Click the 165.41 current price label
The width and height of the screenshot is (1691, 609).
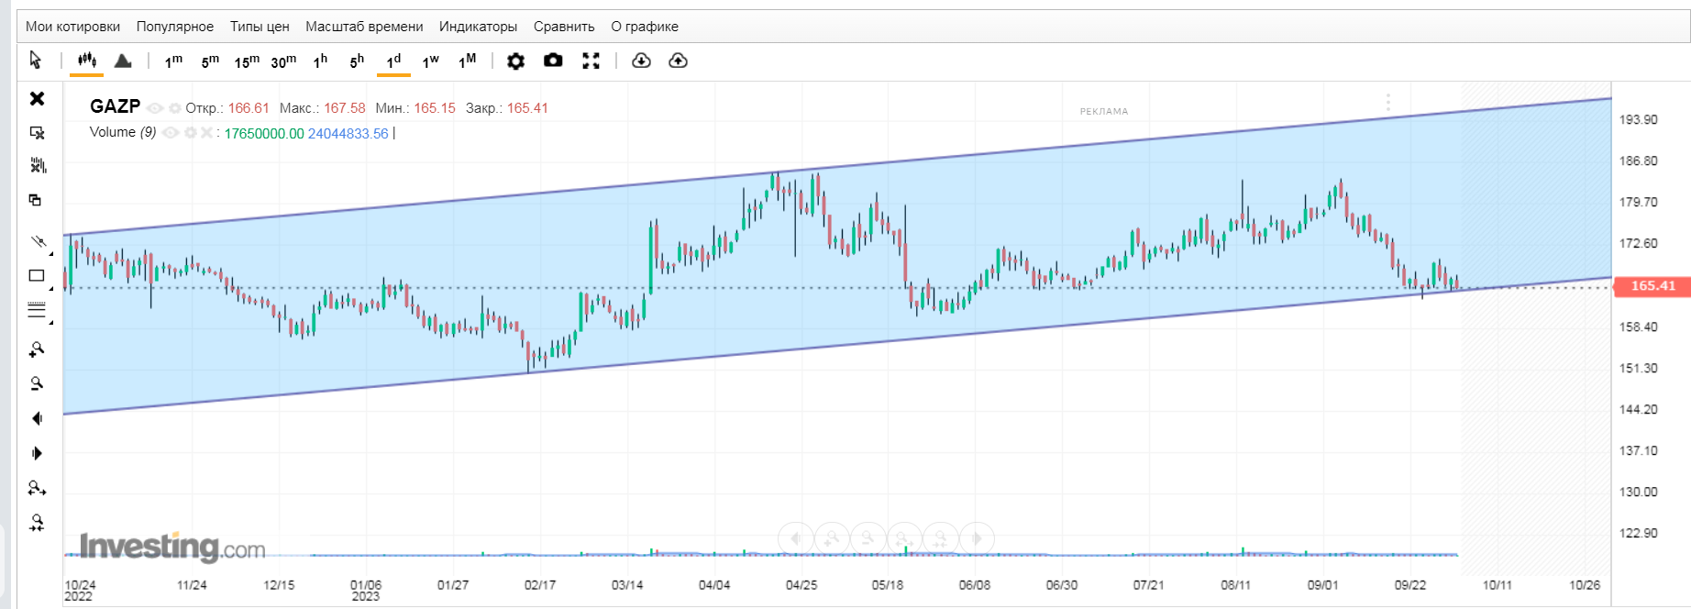point(1652,286)
